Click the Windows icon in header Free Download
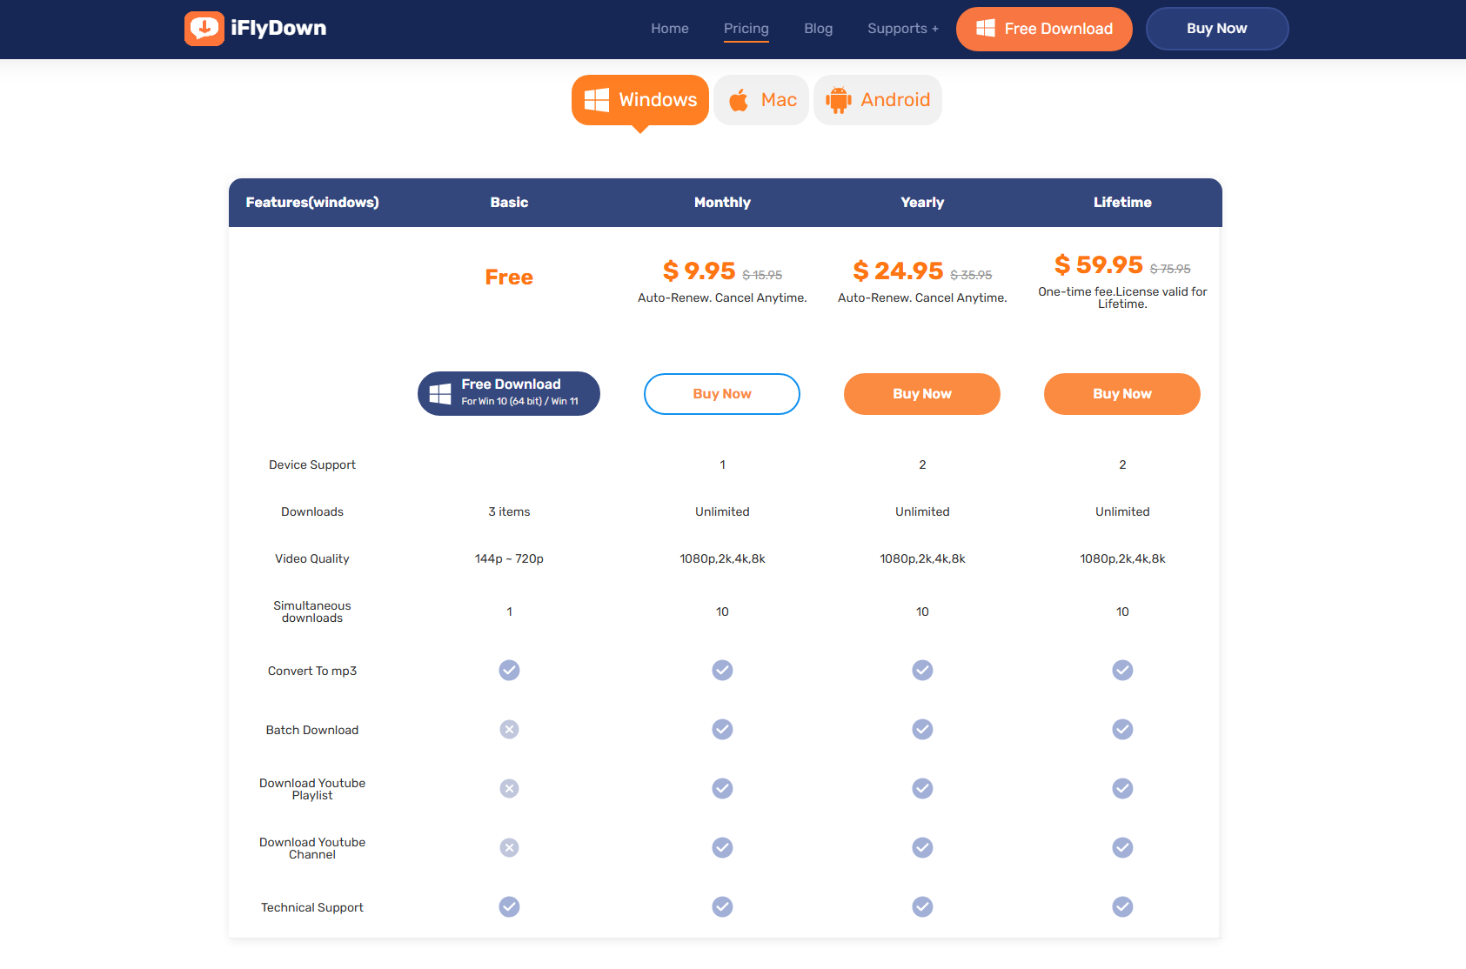This screenshot has width=1466, height=969. [985, 29]
